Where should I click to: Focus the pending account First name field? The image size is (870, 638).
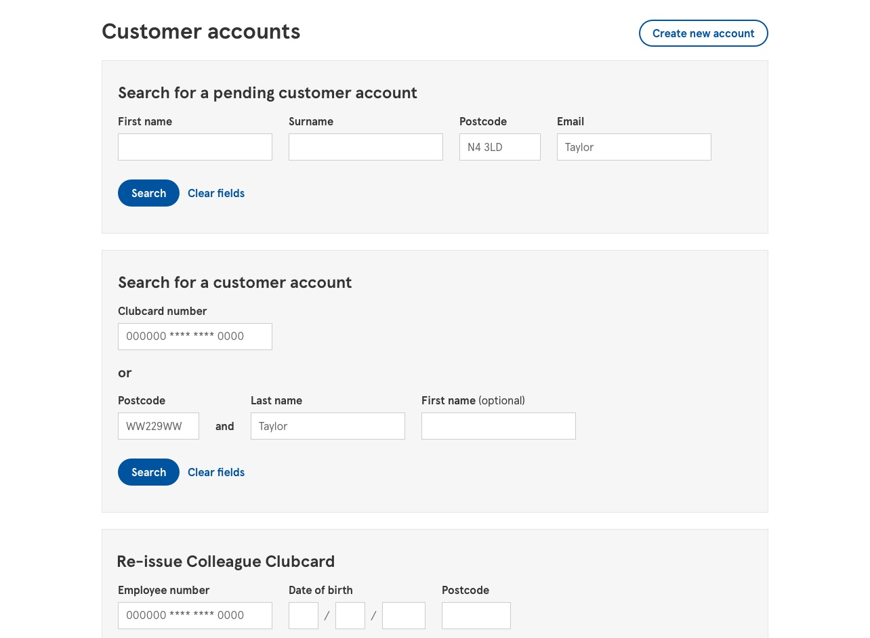pos(195,147)
